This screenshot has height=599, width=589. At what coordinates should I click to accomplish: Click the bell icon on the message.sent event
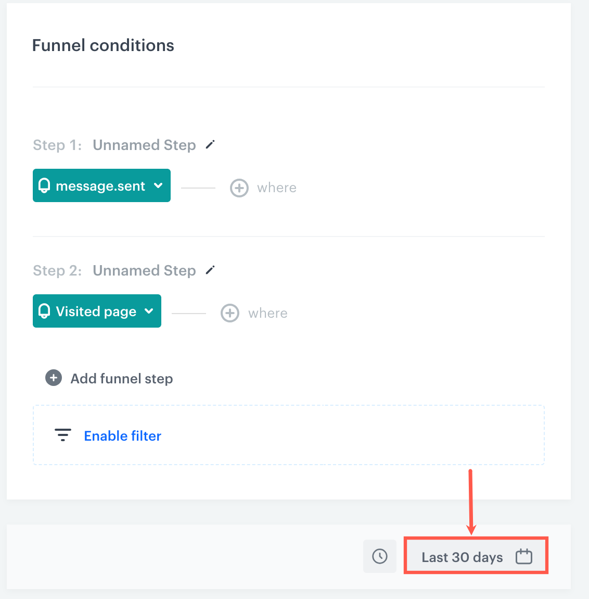[45, 185]
